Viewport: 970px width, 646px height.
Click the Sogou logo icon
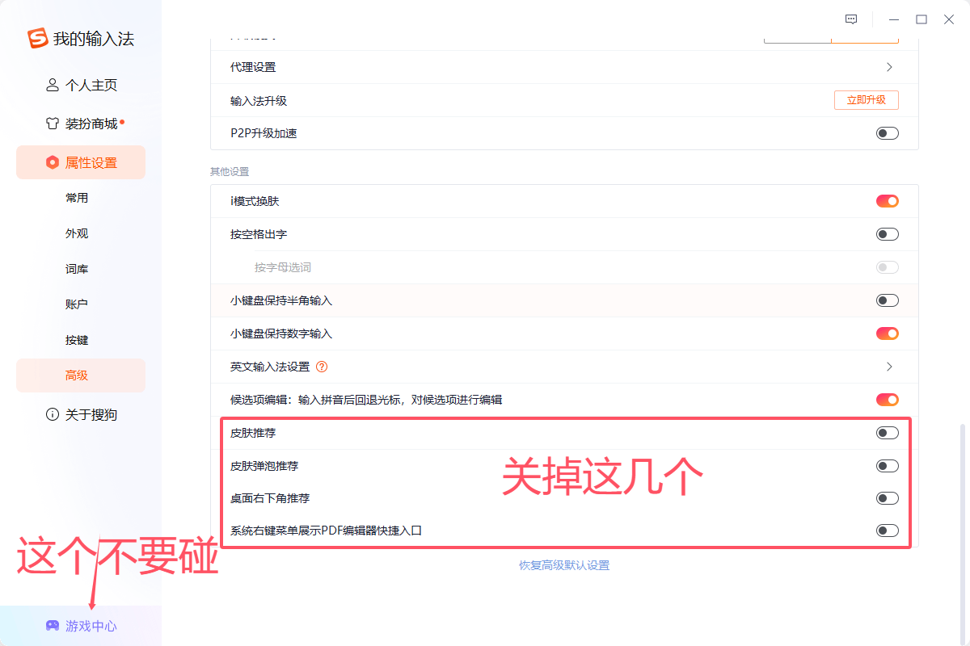pyautogui.click(x=38, y=38)
